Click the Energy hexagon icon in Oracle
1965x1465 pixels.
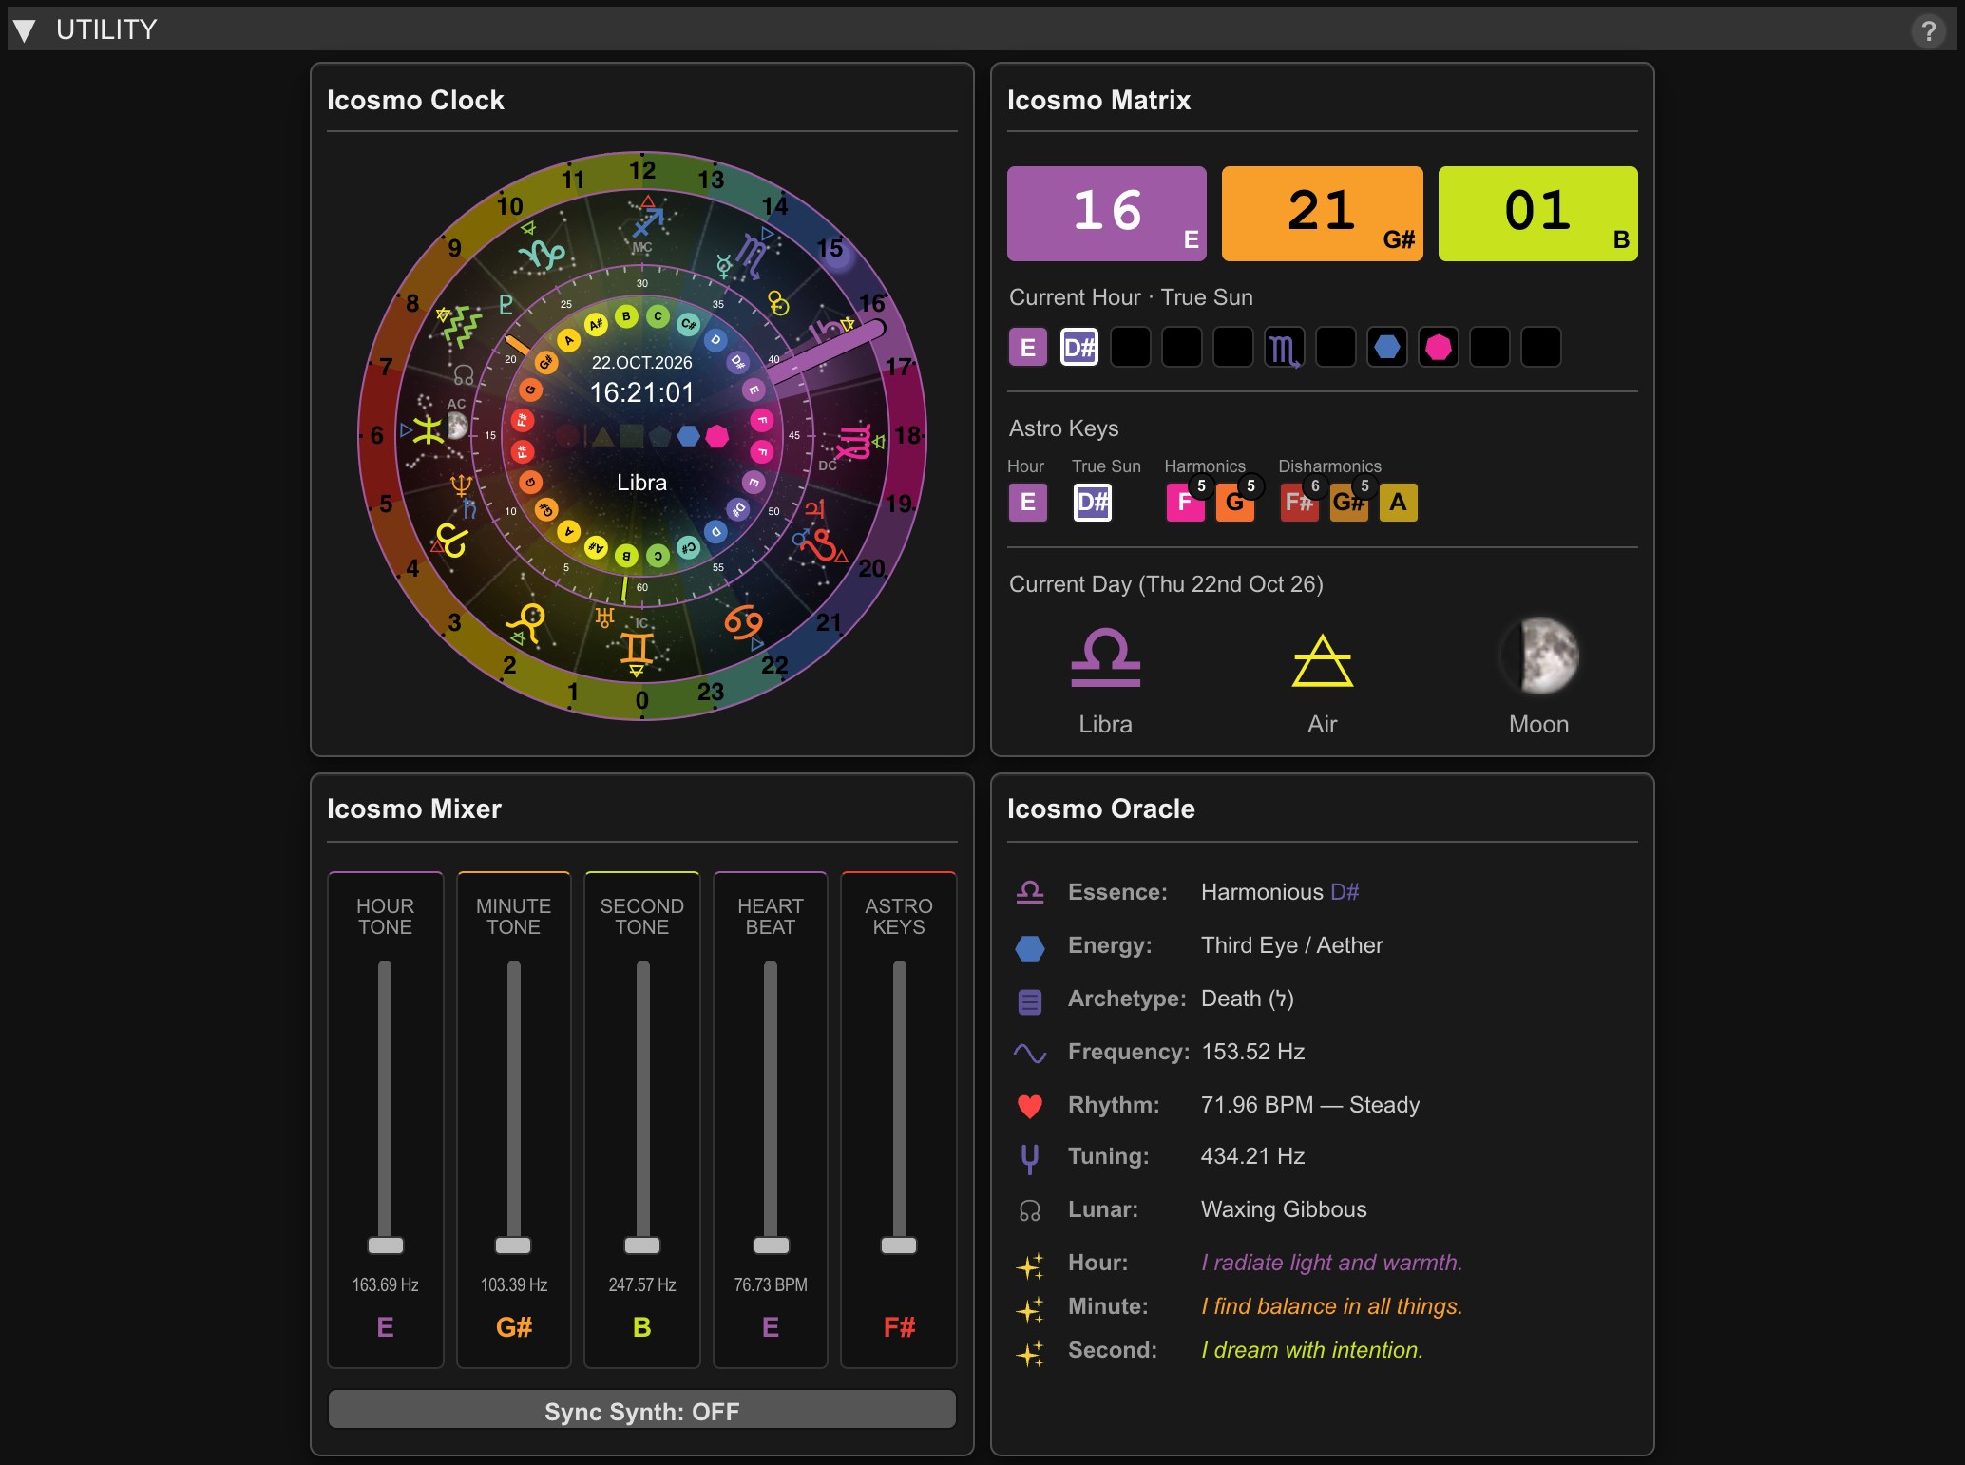click(x=1030, y=947)
